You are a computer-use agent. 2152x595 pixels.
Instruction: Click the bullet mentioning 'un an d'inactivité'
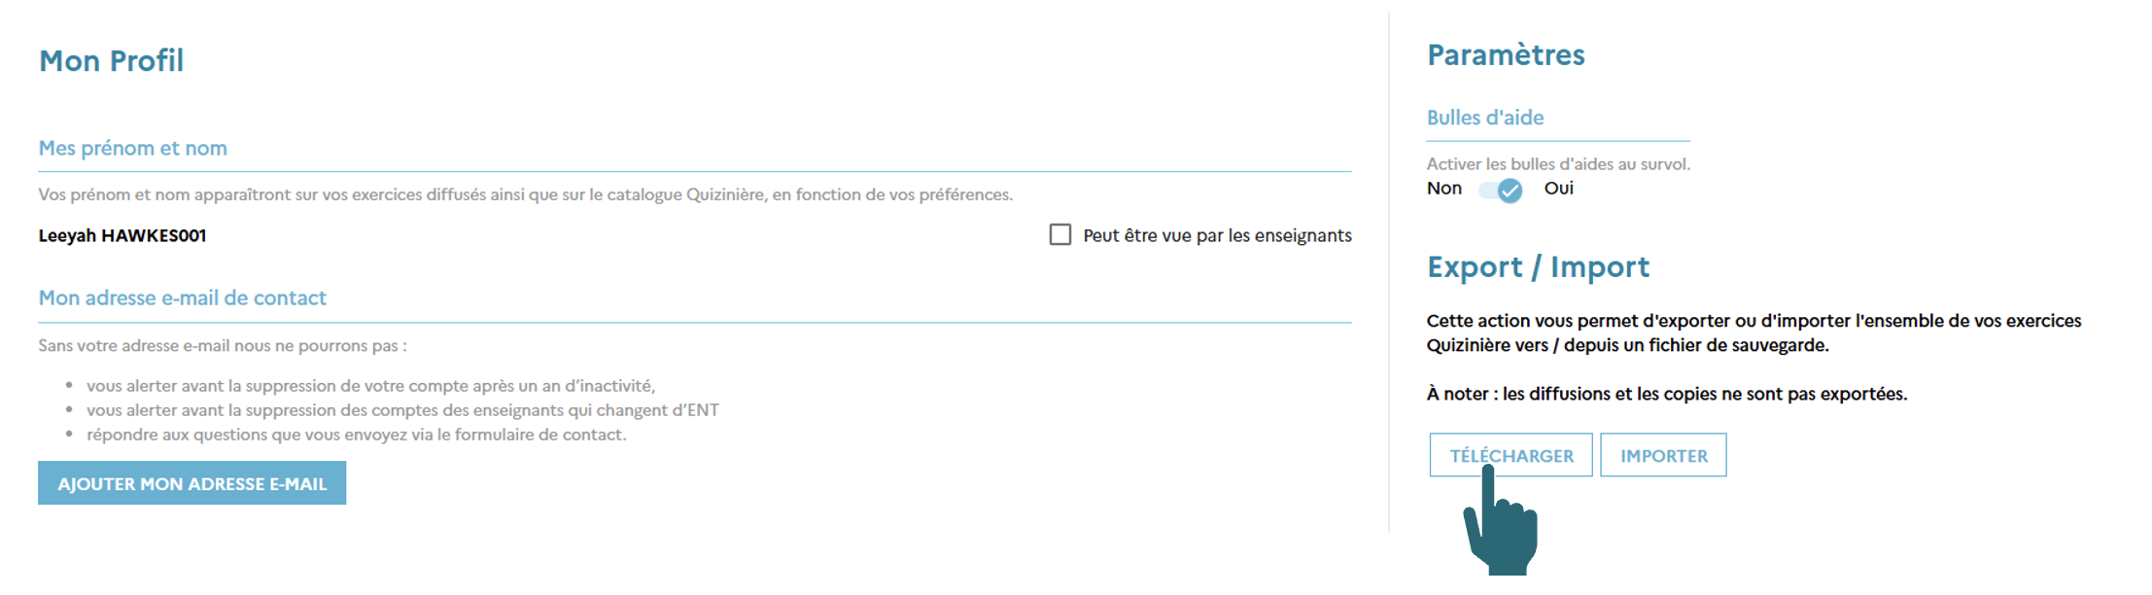click(x=370, y=386)
